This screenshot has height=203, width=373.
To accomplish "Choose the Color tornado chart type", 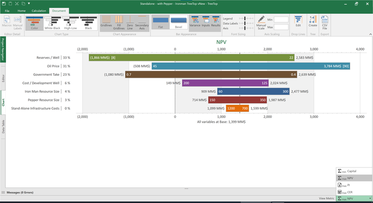I will [34, 23].
